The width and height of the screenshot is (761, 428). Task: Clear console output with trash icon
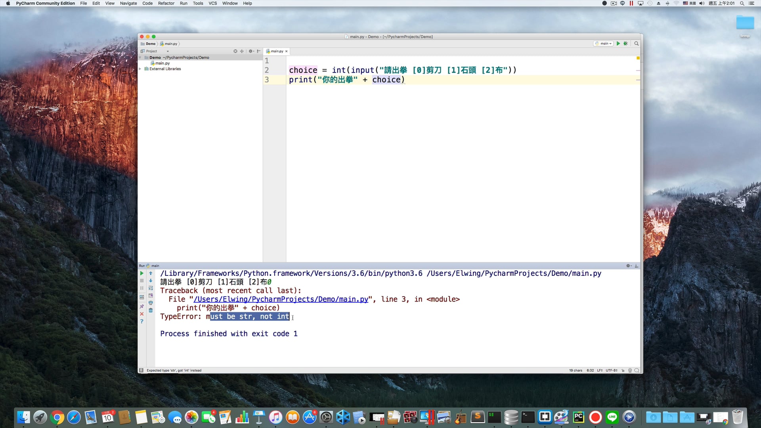[151, 310]
